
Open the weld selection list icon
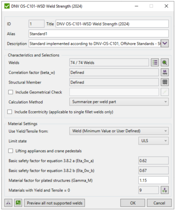[155, 62]
